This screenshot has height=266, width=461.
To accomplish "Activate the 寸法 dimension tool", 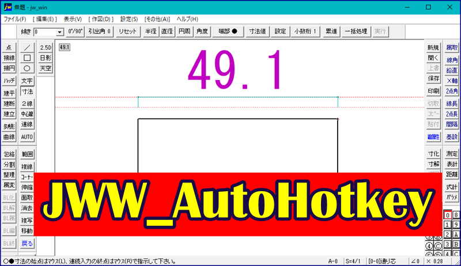I will click(x=27, y=92).
